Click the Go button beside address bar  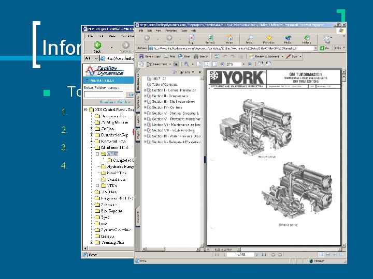tap(325, 48)
